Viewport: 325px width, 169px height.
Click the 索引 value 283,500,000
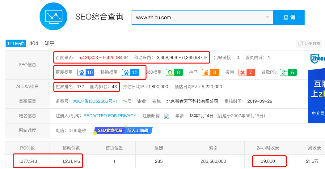213,161
